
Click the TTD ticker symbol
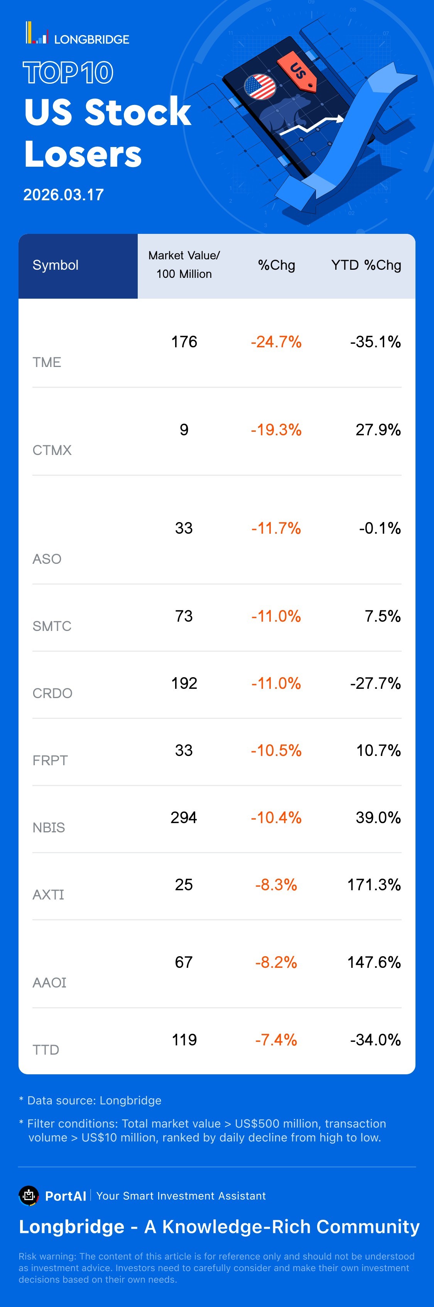point(46,1050)
